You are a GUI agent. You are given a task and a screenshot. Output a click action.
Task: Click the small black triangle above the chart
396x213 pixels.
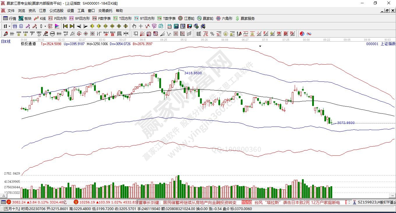260,46
